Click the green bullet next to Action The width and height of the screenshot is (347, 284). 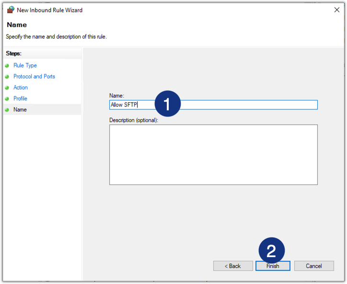click(x=7, y=88)
